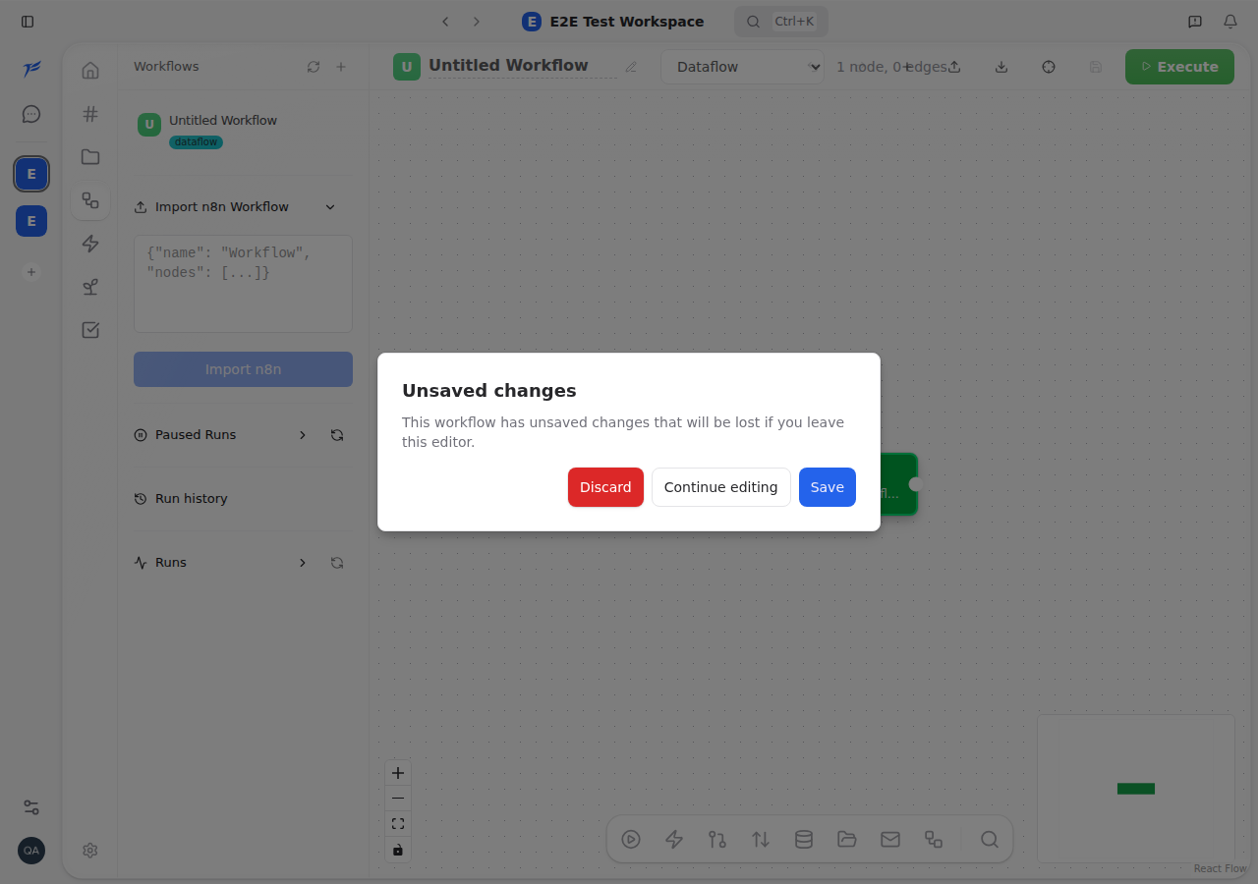Click the open folder icon in the palette

coord(847,840)
